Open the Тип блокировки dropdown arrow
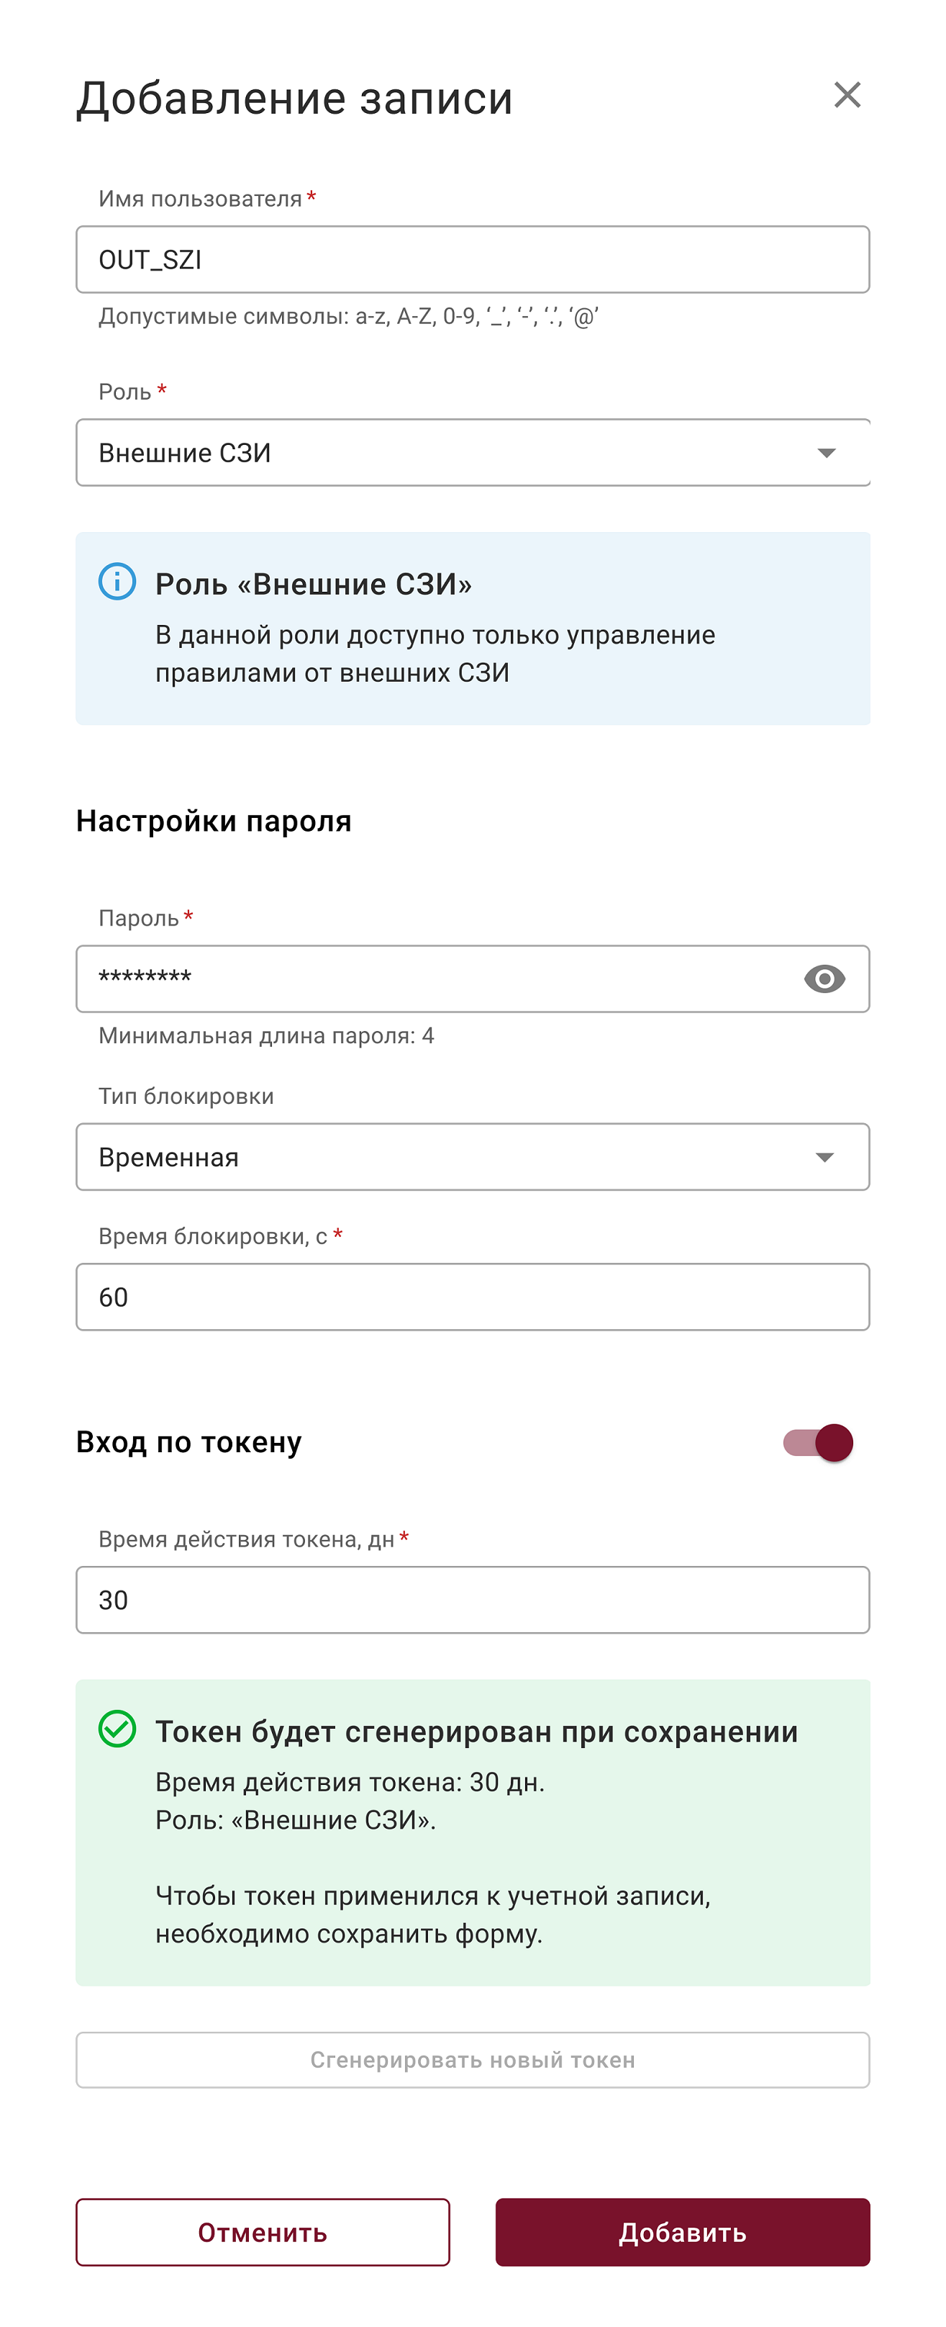The height and width of the screenshot is (2327, 946). (824, 1157)
